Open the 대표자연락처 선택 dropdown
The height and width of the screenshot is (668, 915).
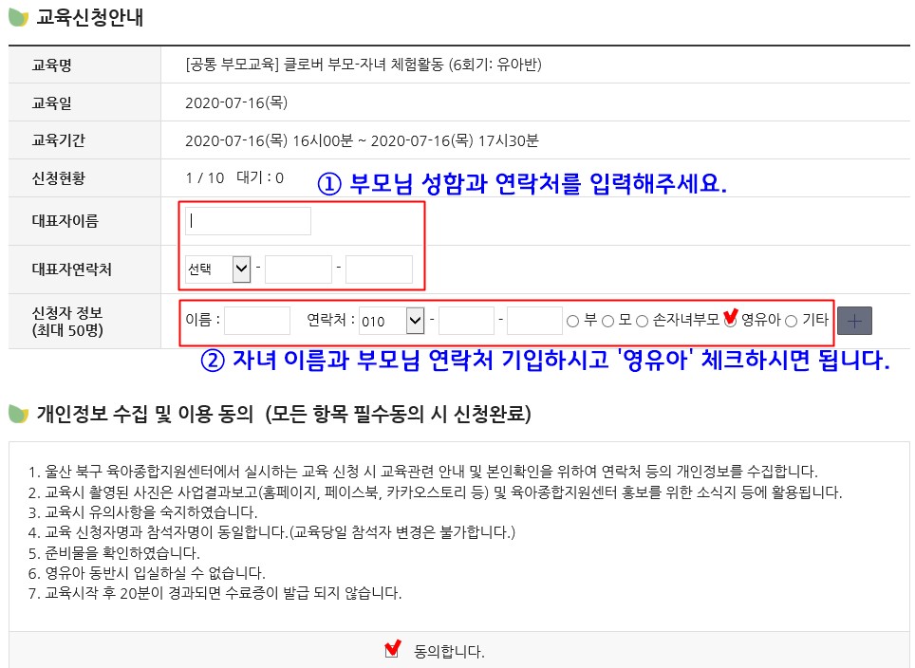pos(217,269)
